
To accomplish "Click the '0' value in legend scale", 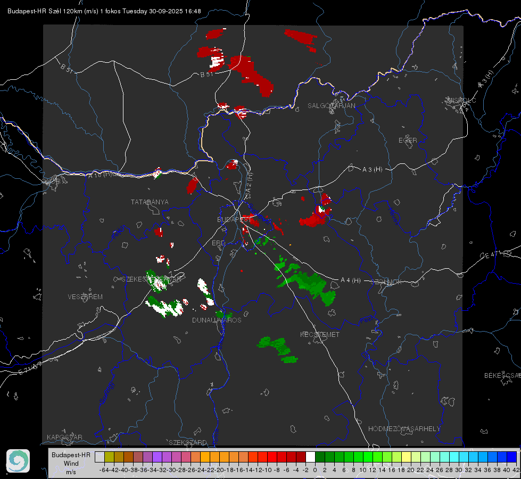I will (x=316, y=470).
